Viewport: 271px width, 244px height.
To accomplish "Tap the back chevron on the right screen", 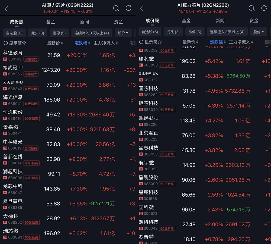I will pyautogui.click(x=141, y=8).
